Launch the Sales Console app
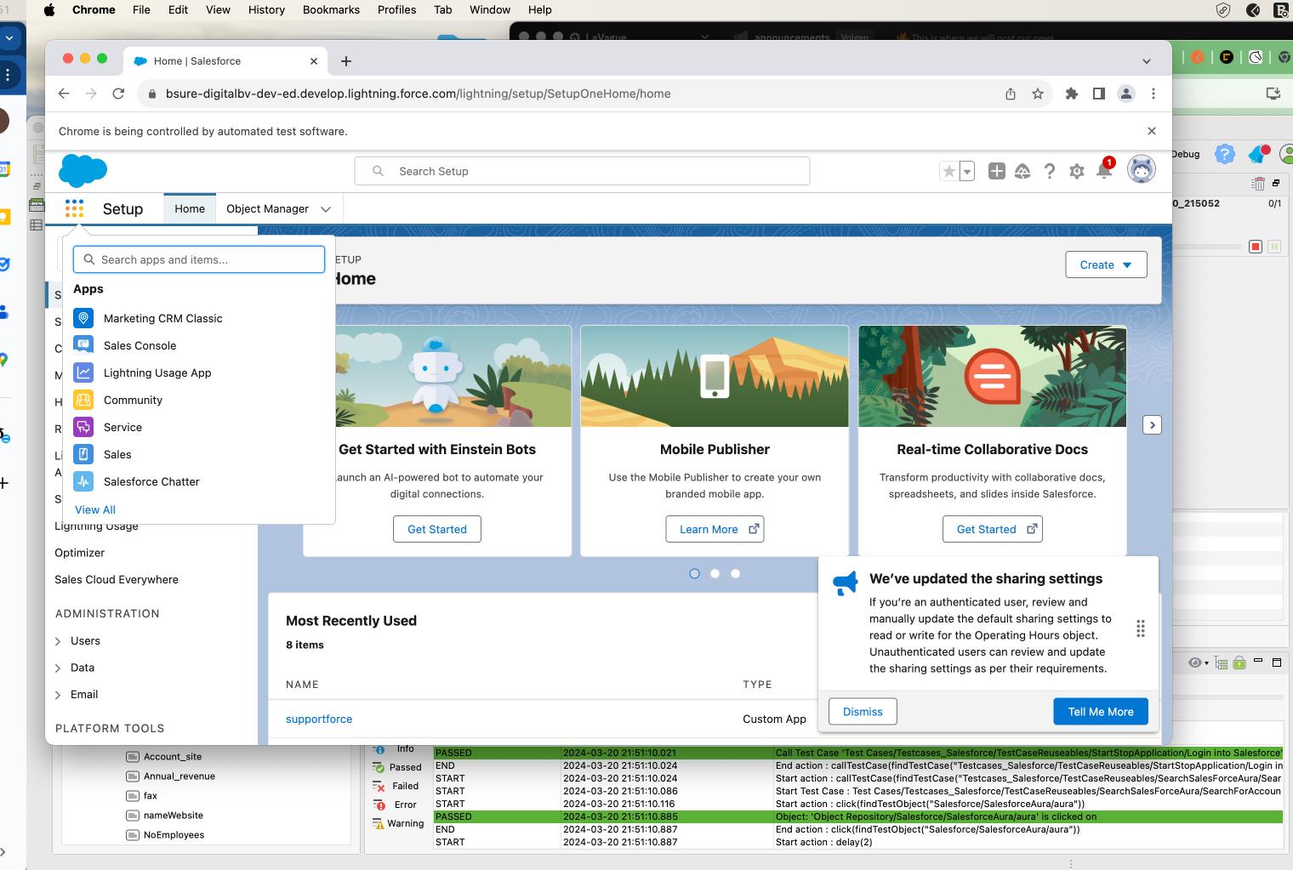The width and height of the screenshot is (1293, 870). pos(140,345)
